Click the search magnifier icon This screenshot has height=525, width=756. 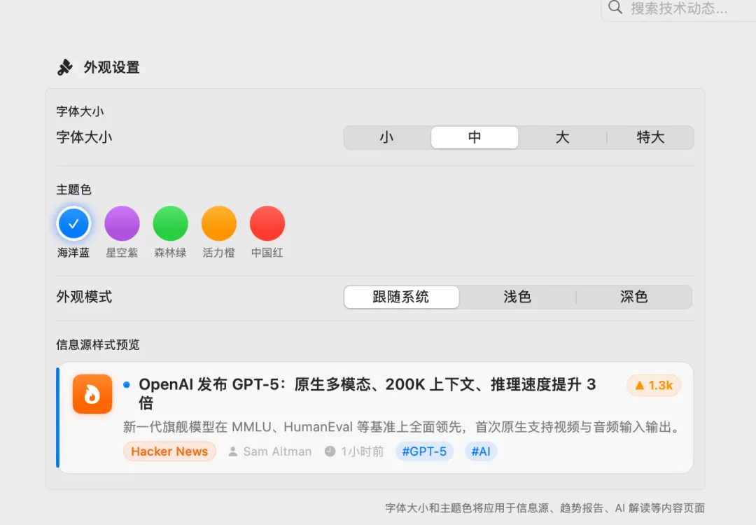(x=615, y=7)
